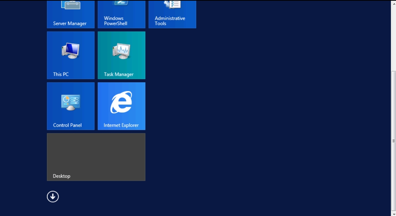Show all apps with down arrow button
The width and height of the screenshot is (396, 216).
point(53,197)
